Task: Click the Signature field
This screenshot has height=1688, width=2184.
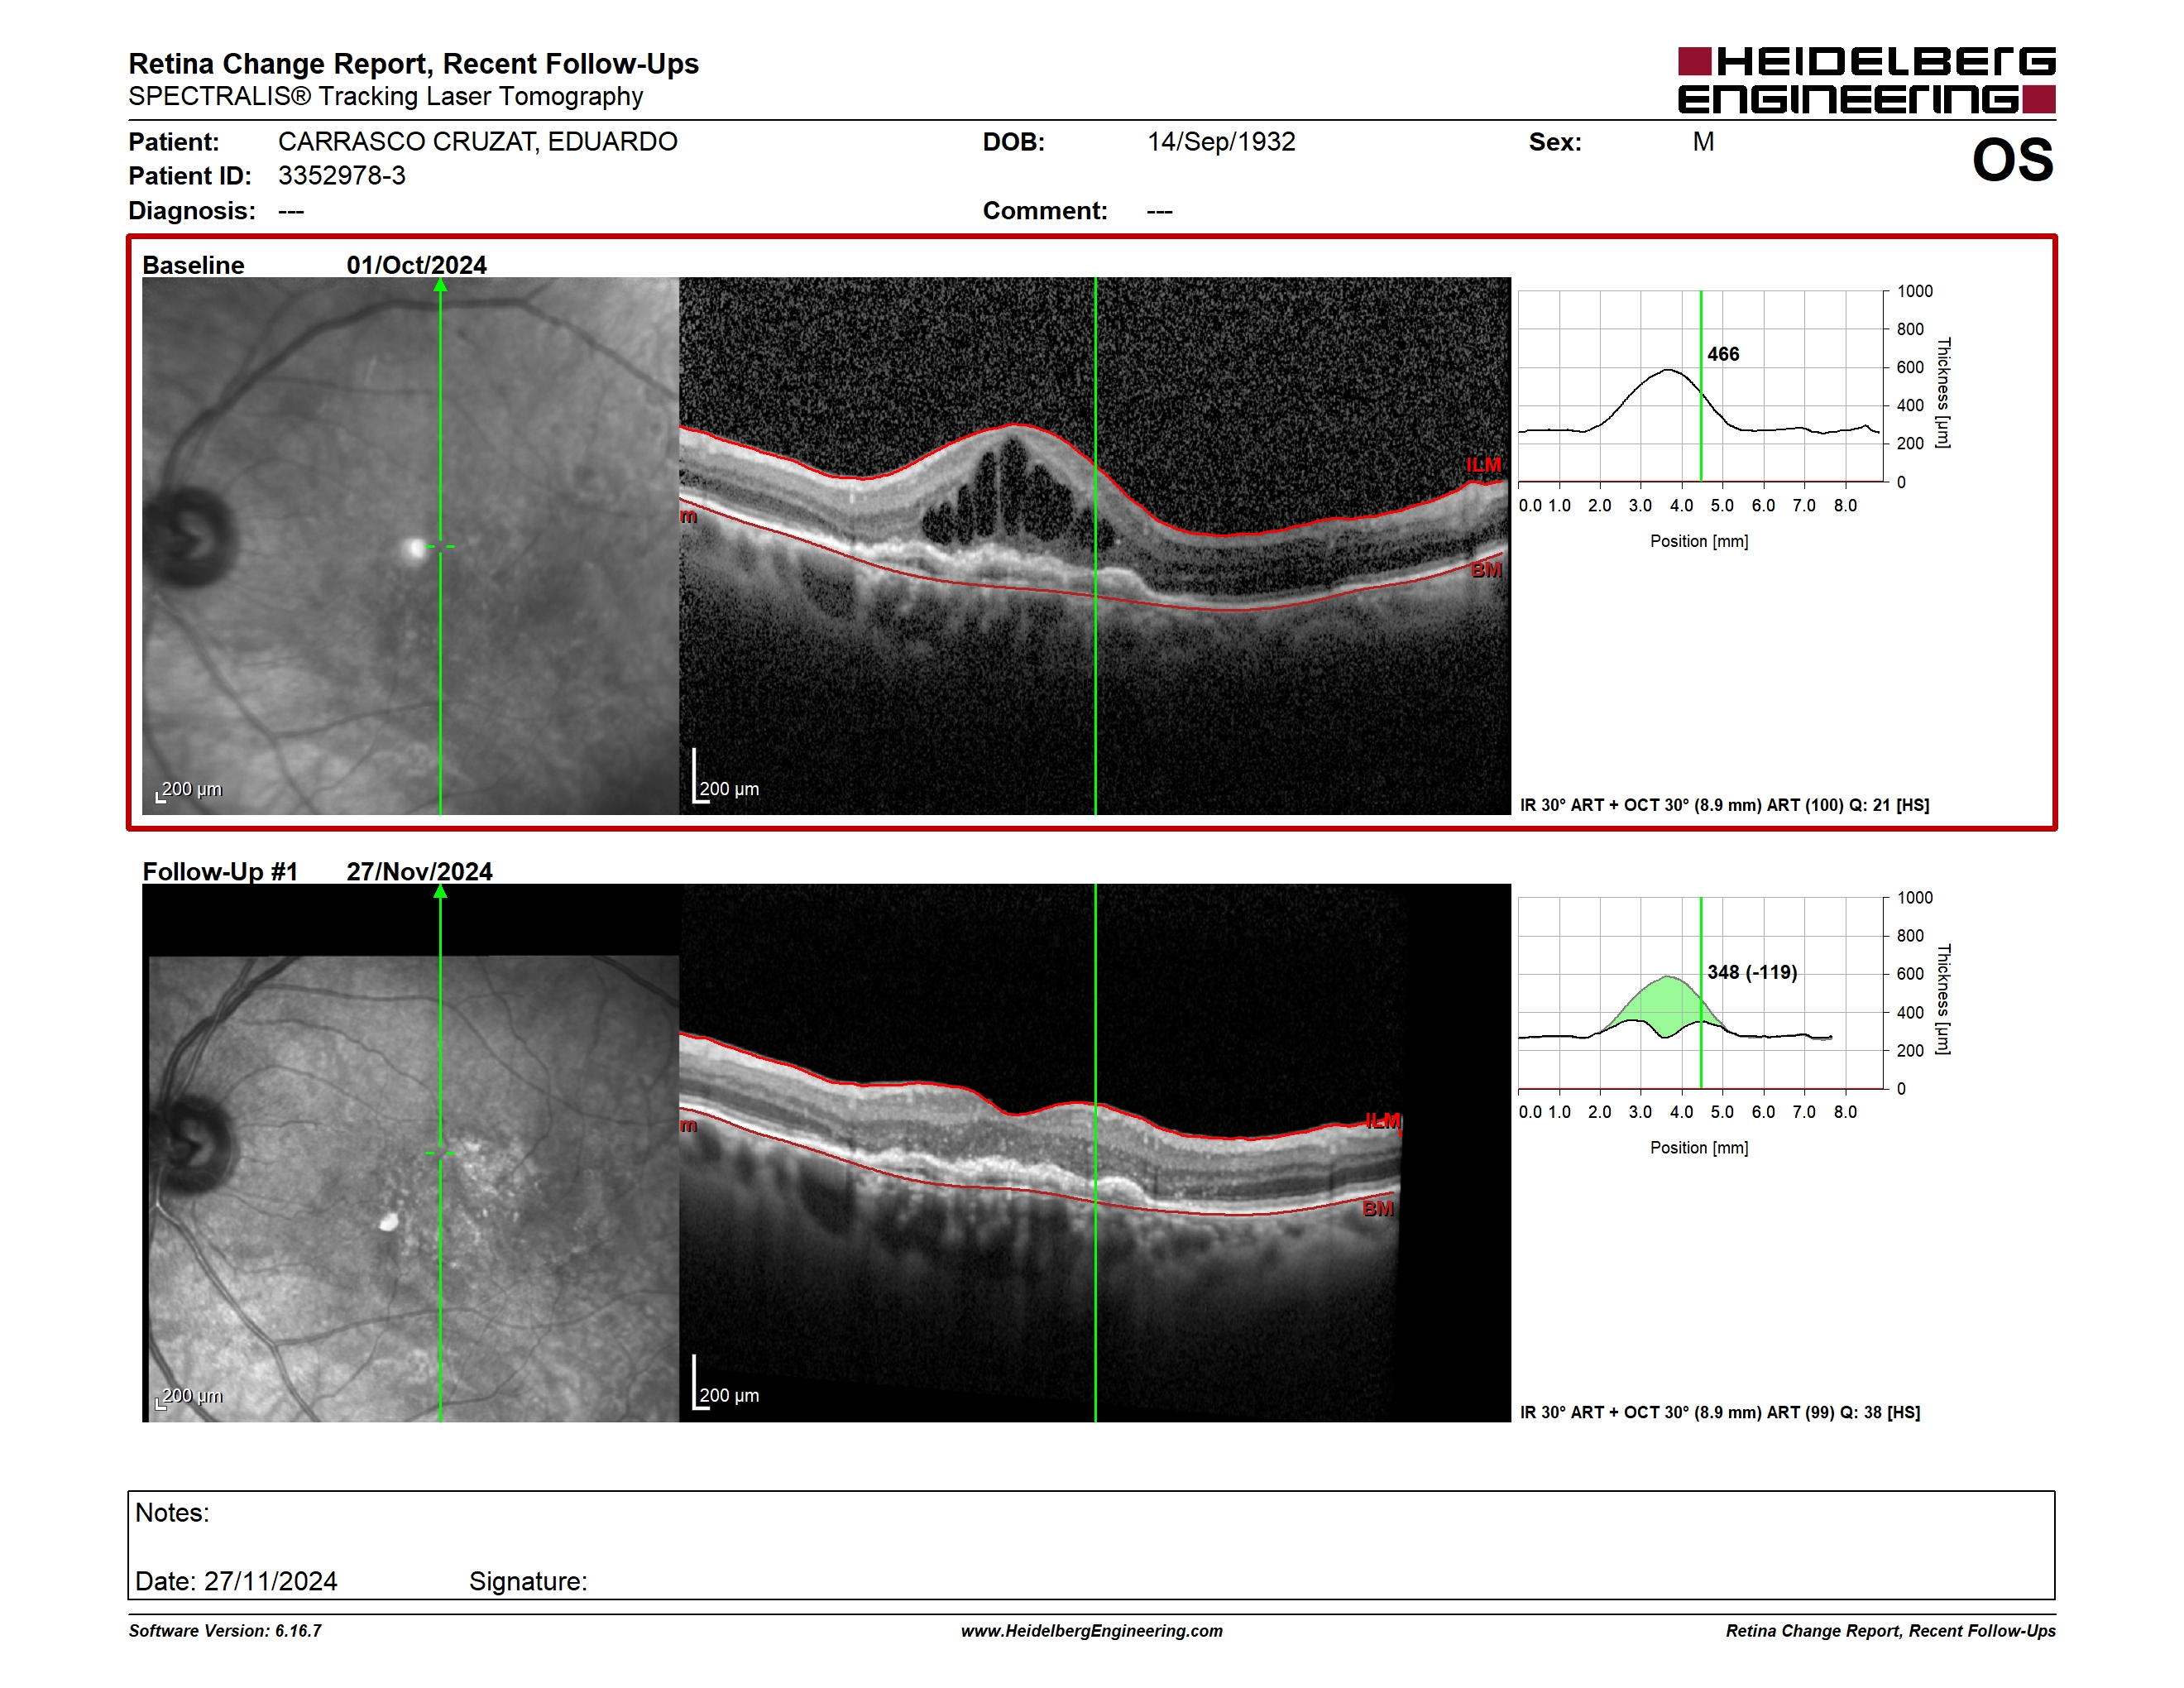Action: [528, 1581]
